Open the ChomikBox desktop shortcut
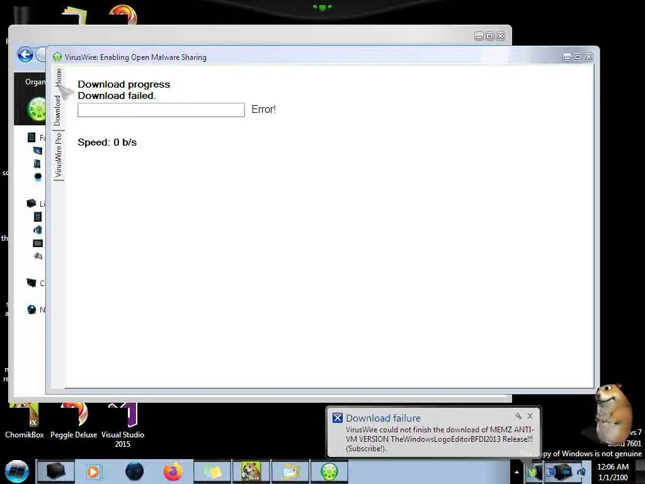 point(25,420)
